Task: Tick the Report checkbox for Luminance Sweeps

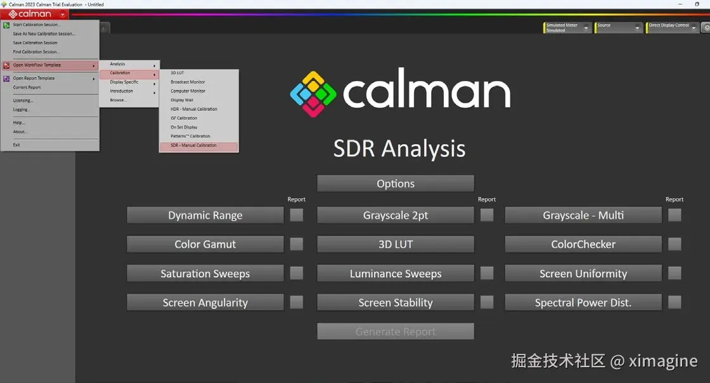Action: tap(487, 273)
